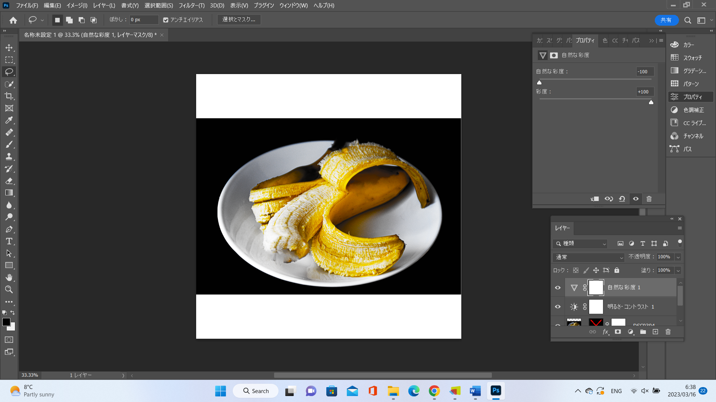Viewport: 716px width, 402px height.
Task: Select the Eyedropper tool
Action: (9, 120)
